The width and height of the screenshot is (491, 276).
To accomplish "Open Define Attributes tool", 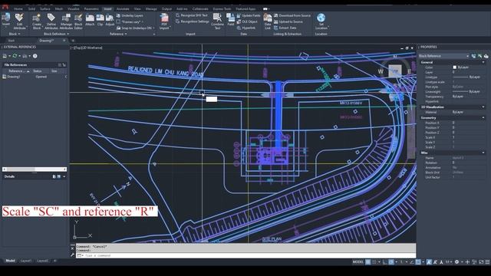I will tap(51, 21).
